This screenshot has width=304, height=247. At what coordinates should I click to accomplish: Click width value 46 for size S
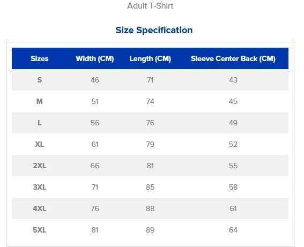click(95, 80)
